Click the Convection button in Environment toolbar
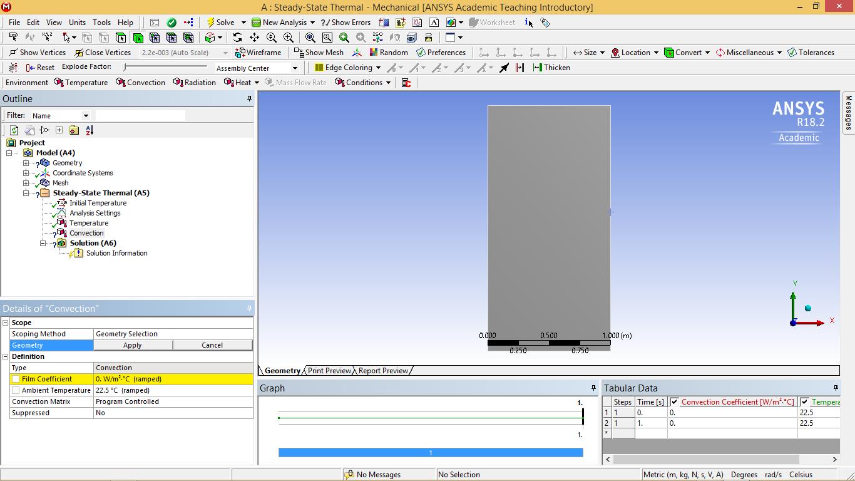Screen dimensions: 855x481 coord(140,83)
